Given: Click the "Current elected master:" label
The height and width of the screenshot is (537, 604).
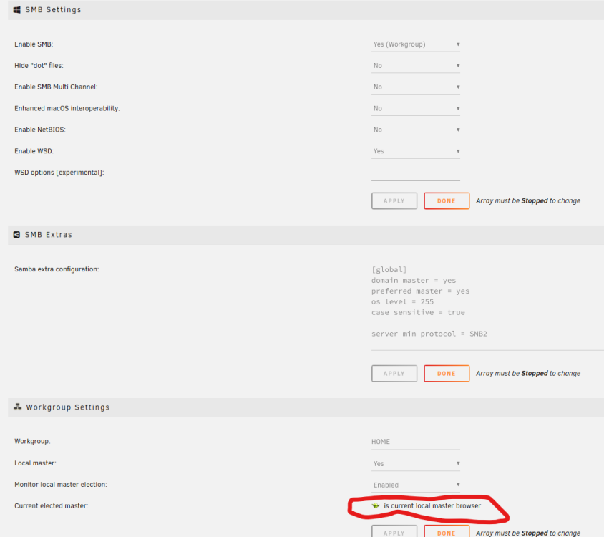Looking at the screenshot, I should (52, 505).
